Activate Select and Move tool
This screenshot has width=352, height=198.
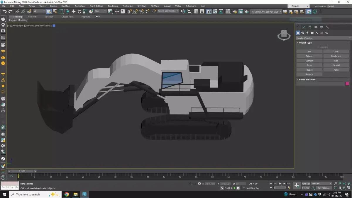point(73,11)
